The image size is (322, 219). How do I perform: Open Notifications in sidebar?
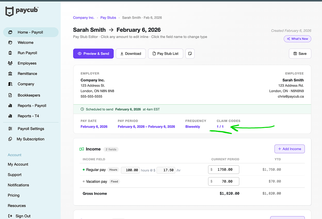18,185
